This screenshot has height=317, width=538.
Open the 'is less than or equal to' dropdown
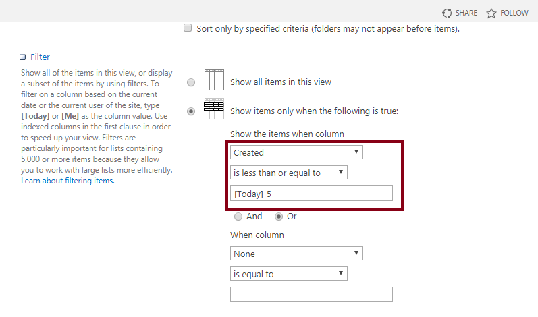coord(288,173)
